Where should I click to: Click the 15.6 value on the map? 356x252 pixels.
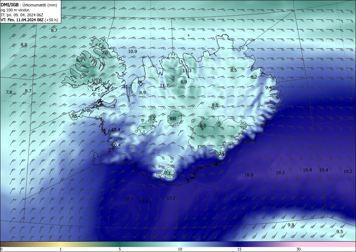(x=144, y=201)
